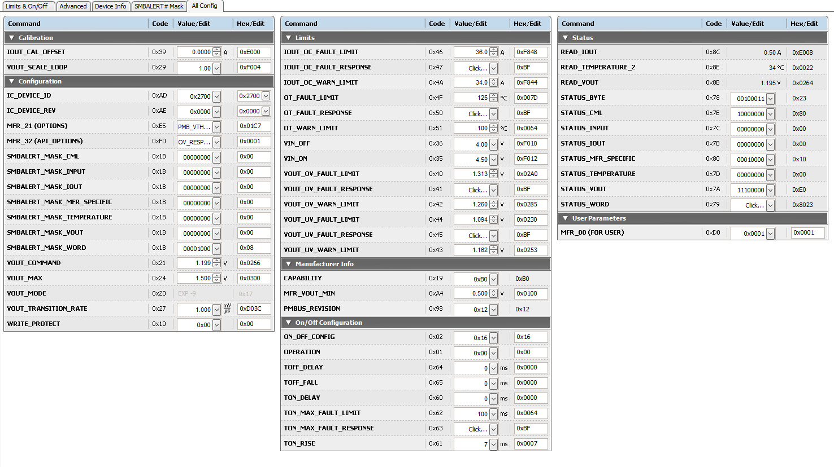Open the WRITE_PROTECT value dropdown
Viewport: 834px width, 467px height.
click(216, 325)
